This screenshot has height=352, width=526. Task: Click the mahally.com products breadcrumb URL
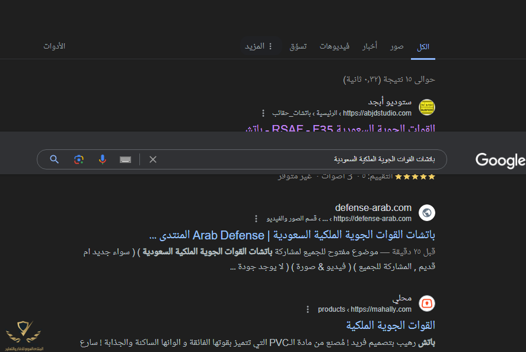(x=365, y=309)
